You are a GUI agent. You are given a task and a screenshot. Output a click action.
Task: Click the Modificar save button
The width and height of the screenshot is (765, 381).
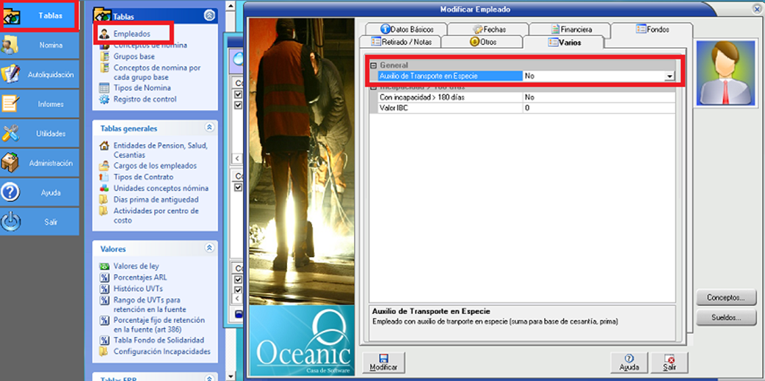384,362
